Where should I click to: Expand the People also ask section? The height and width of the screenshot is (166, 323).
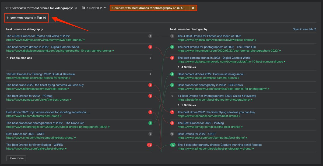19,58
